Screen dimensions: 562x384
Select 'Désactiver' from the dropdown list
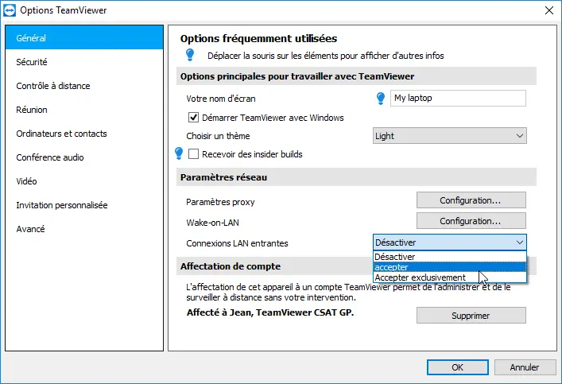[x=449, y=257]
